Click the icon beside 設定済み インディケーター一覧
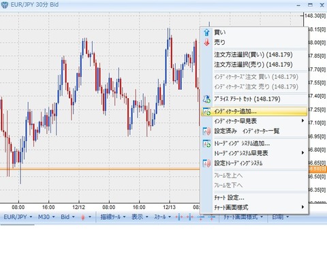This screenshot has width=327, height=260. (206, 131)
